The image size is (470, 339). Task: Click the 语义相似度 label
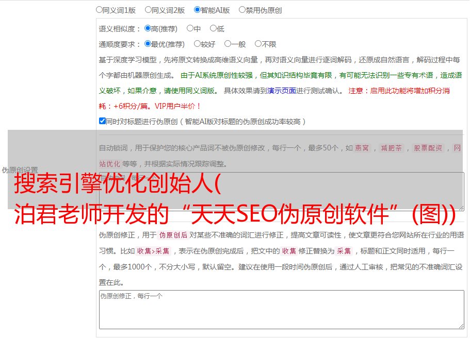click(x=119, y=29)
